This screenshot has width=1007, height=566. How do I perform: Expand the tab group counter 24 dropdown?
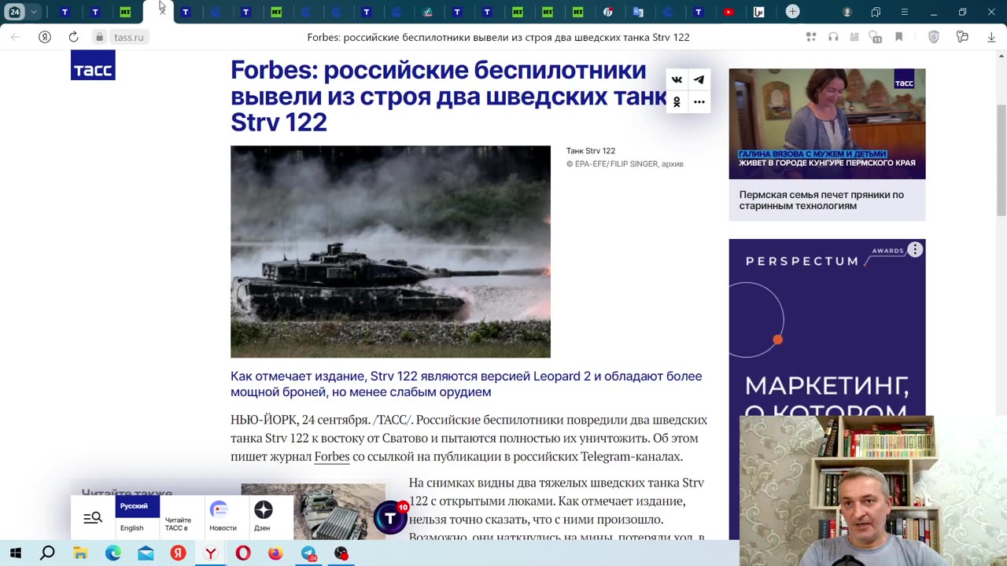click(33, 12)
